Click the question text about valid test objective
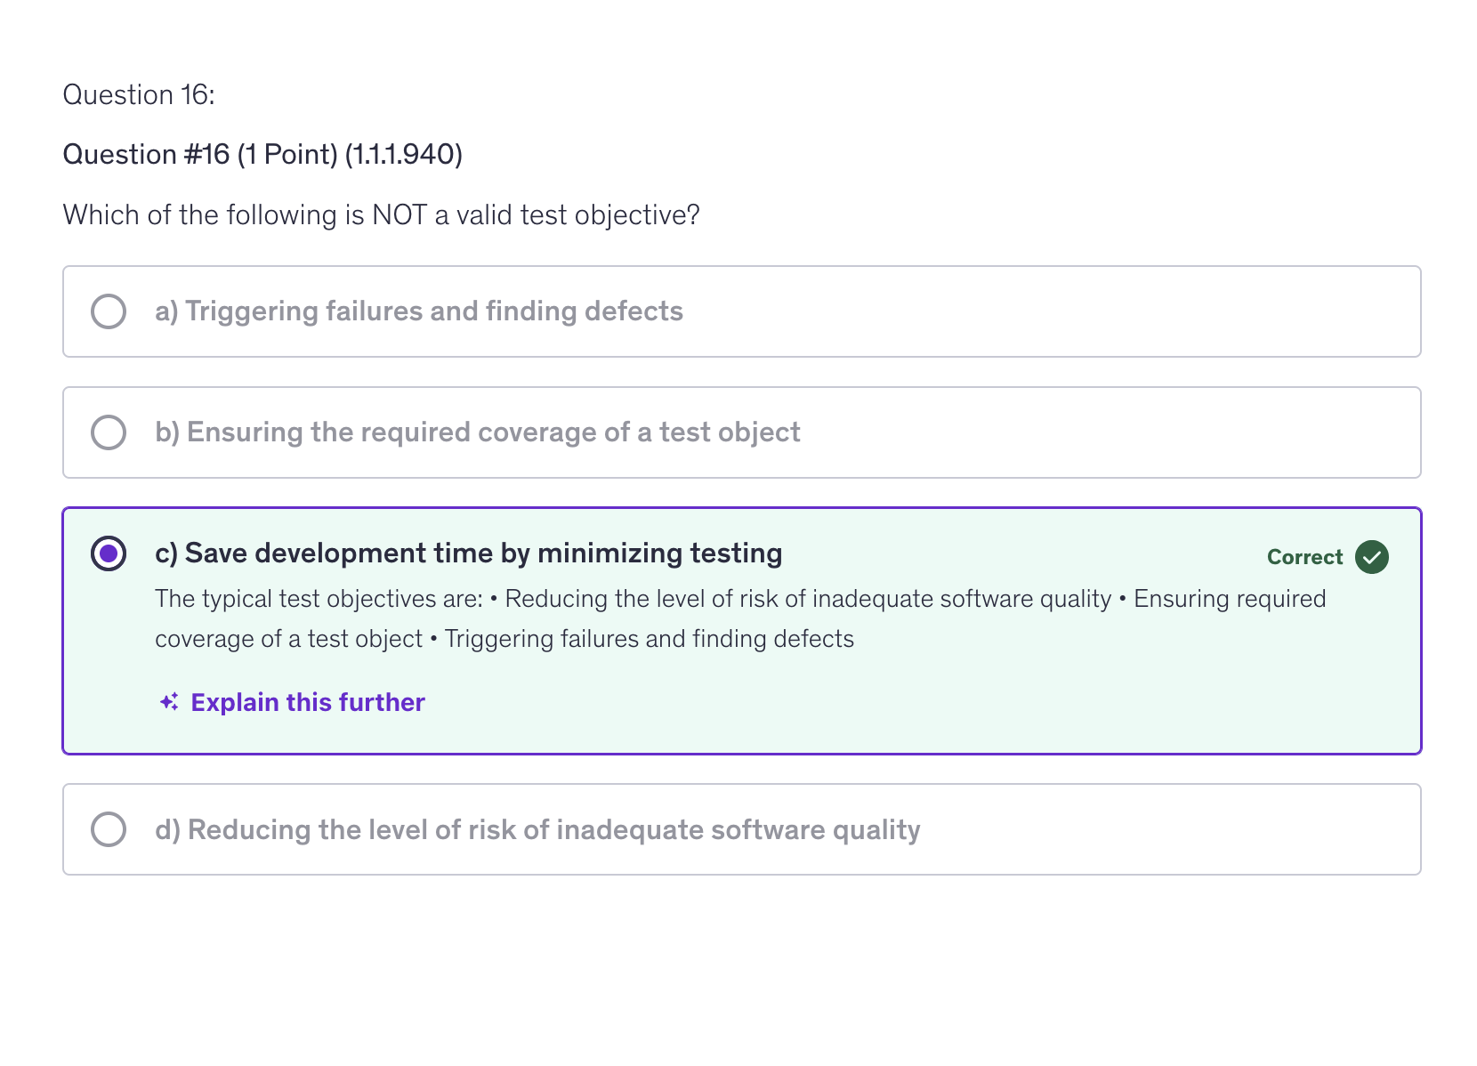 [x=381, y=214]
